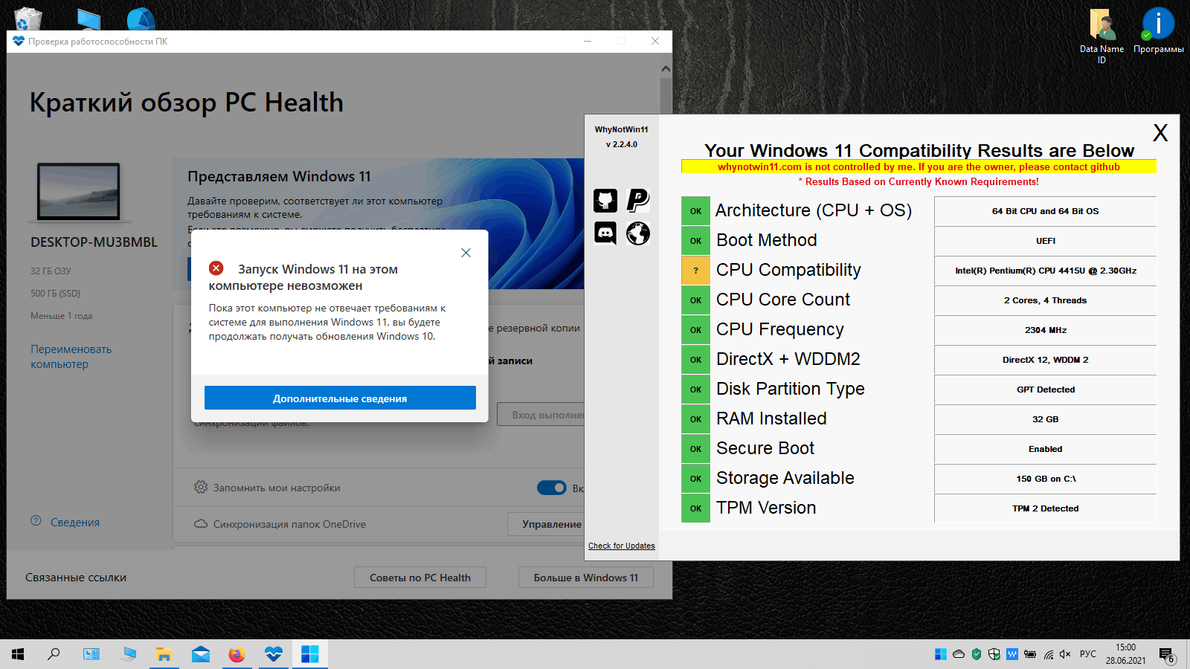Viewport: 1190px width, 669px height.
Task: Open the PayPal donate icon in WhyNotWin11
Action: pos(638,200)
